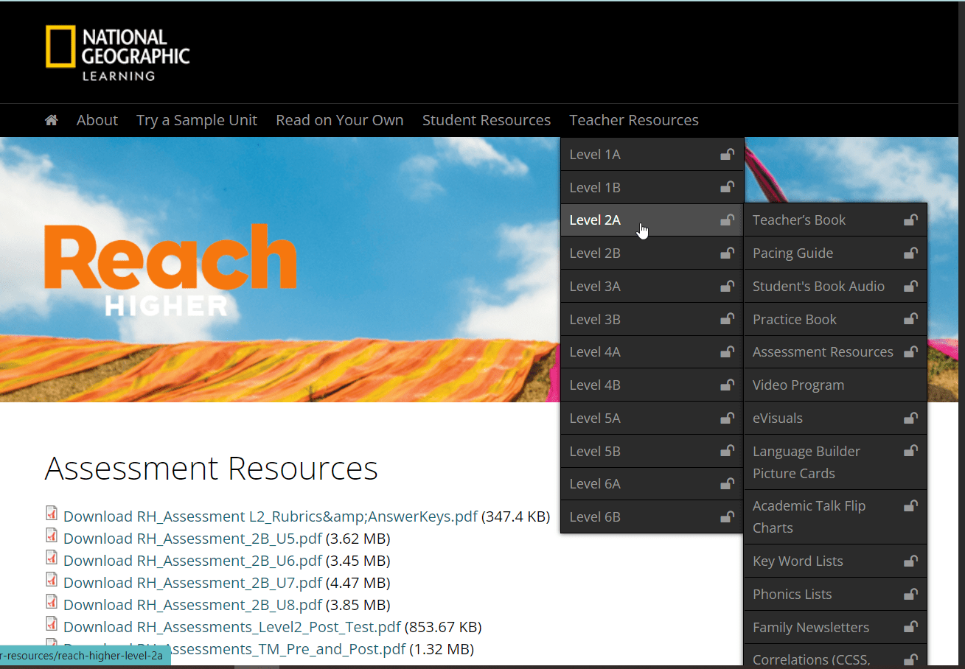Open Try a Sample Unit
965x669 pixels.
point(197,119)
